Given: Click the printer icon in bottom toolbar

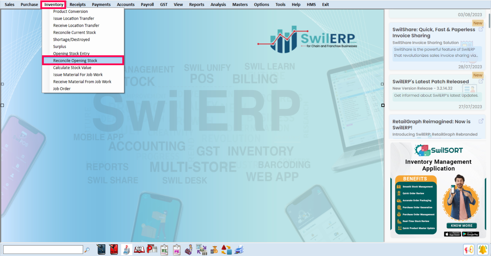Looking at the screenshot, I should [x=239, y=250].
